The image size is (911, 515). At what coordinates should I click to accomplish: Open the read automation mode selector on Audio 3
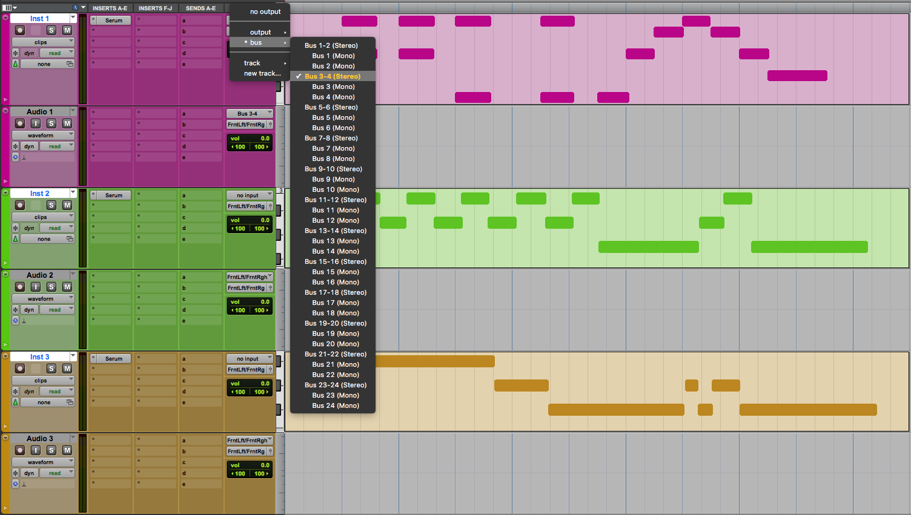(x=58, y=473)
